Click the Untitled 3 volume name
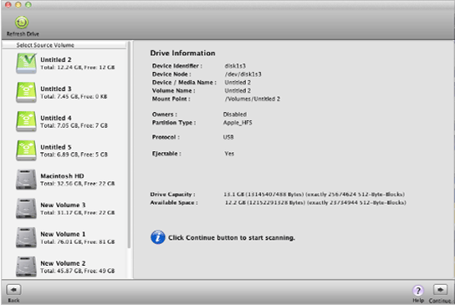 pos(56,89)
